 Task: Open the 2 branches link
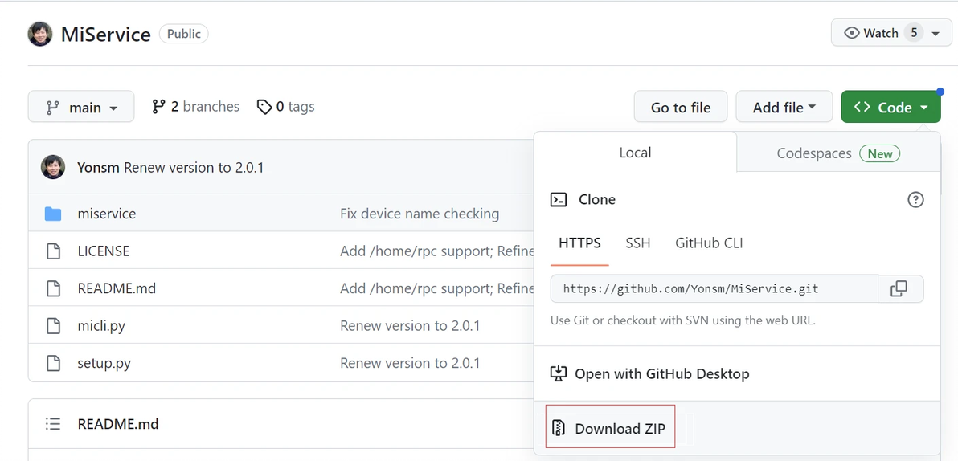tap(195, 107)
